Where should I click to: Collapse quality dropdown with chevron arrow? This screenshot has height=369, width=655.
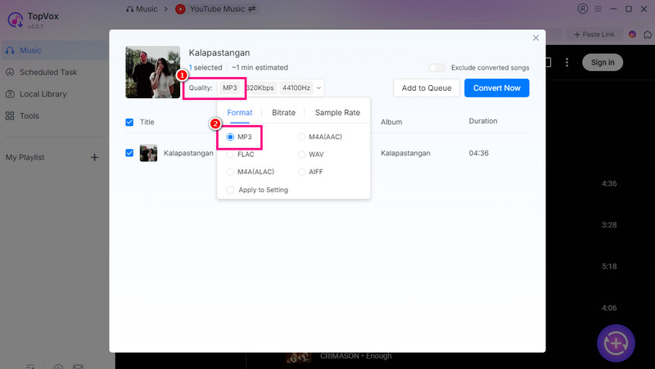click(x=318, y=88)
